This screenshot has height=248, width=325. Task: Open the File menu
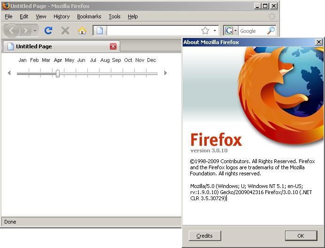point(8,16)
